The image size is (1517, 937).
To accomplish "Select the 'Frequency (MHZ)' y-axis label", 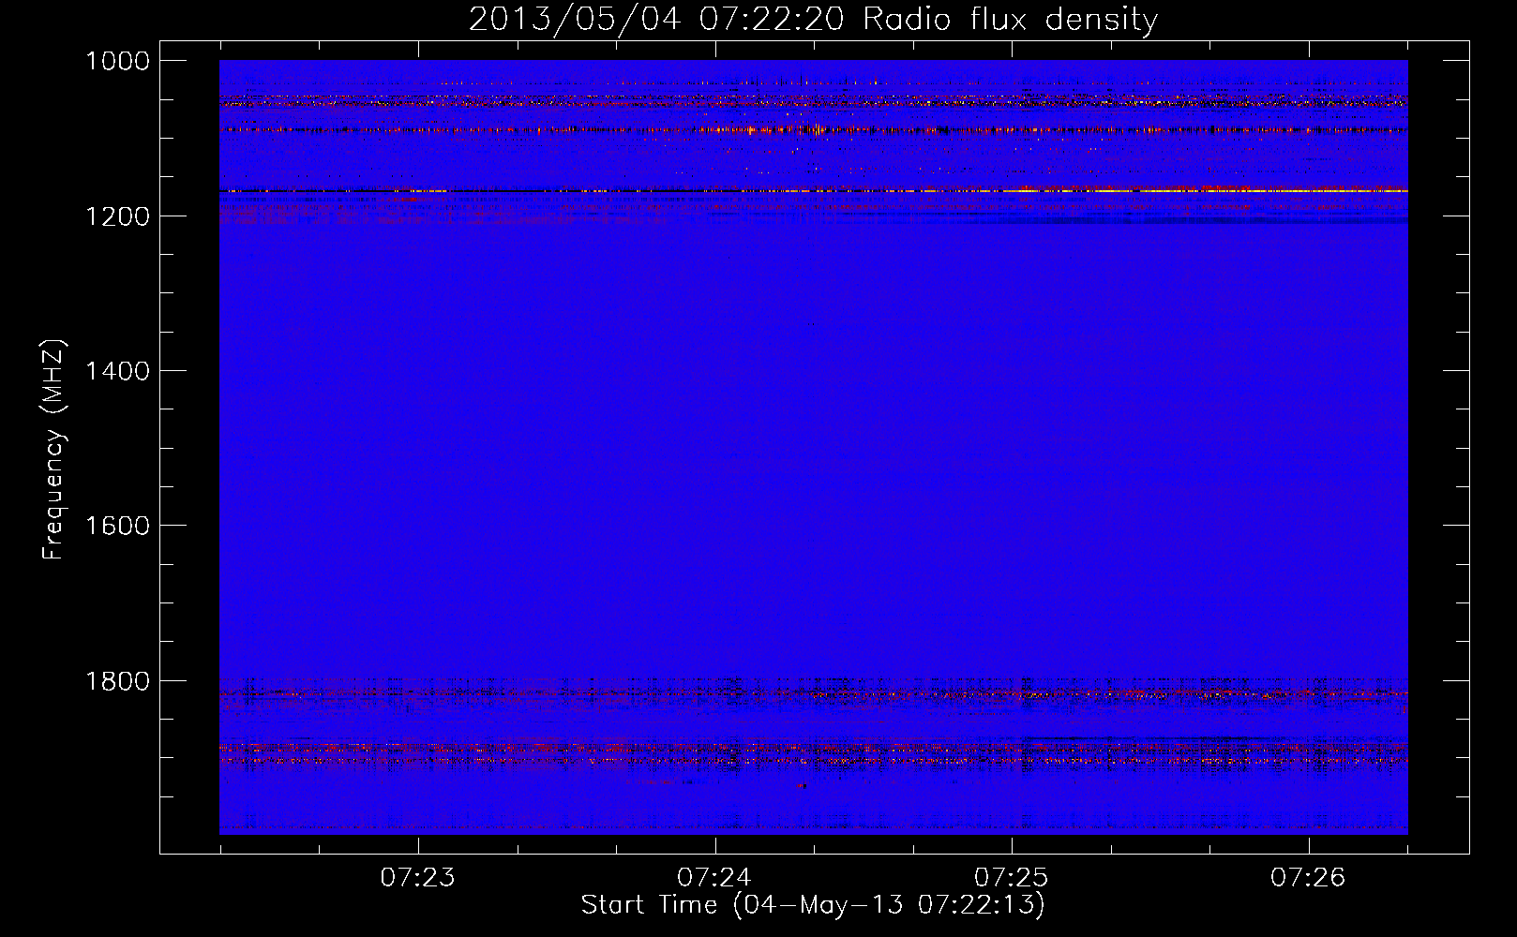I will point(54,449).
